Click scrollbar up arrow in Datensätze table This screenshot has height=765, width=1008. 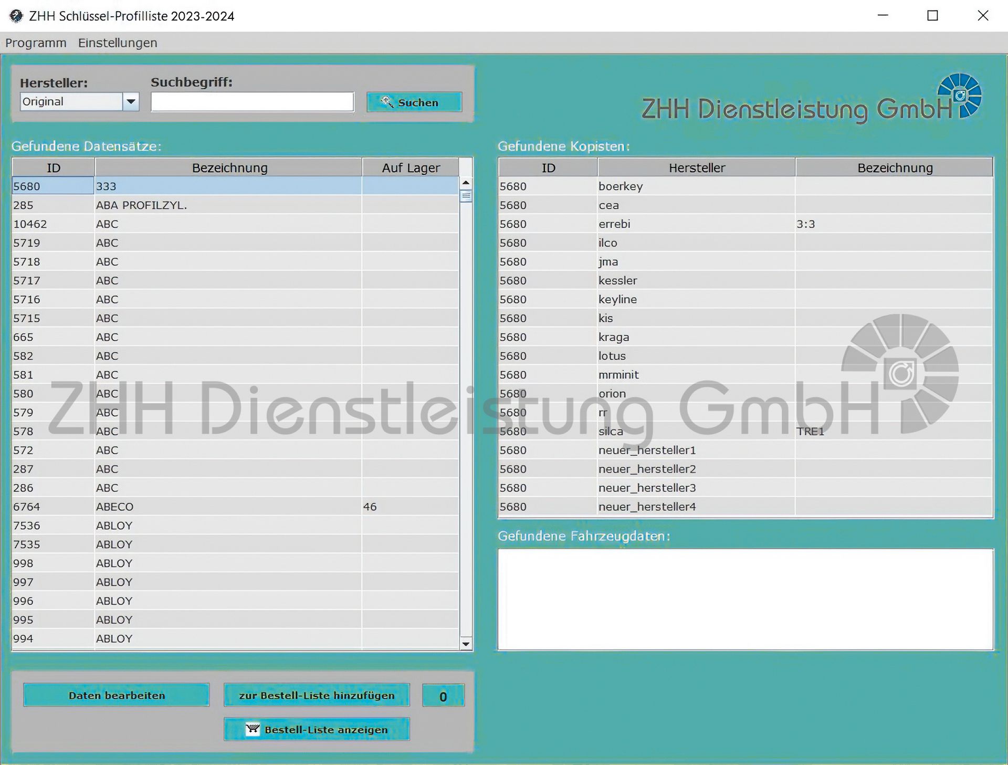coord(466,182)
